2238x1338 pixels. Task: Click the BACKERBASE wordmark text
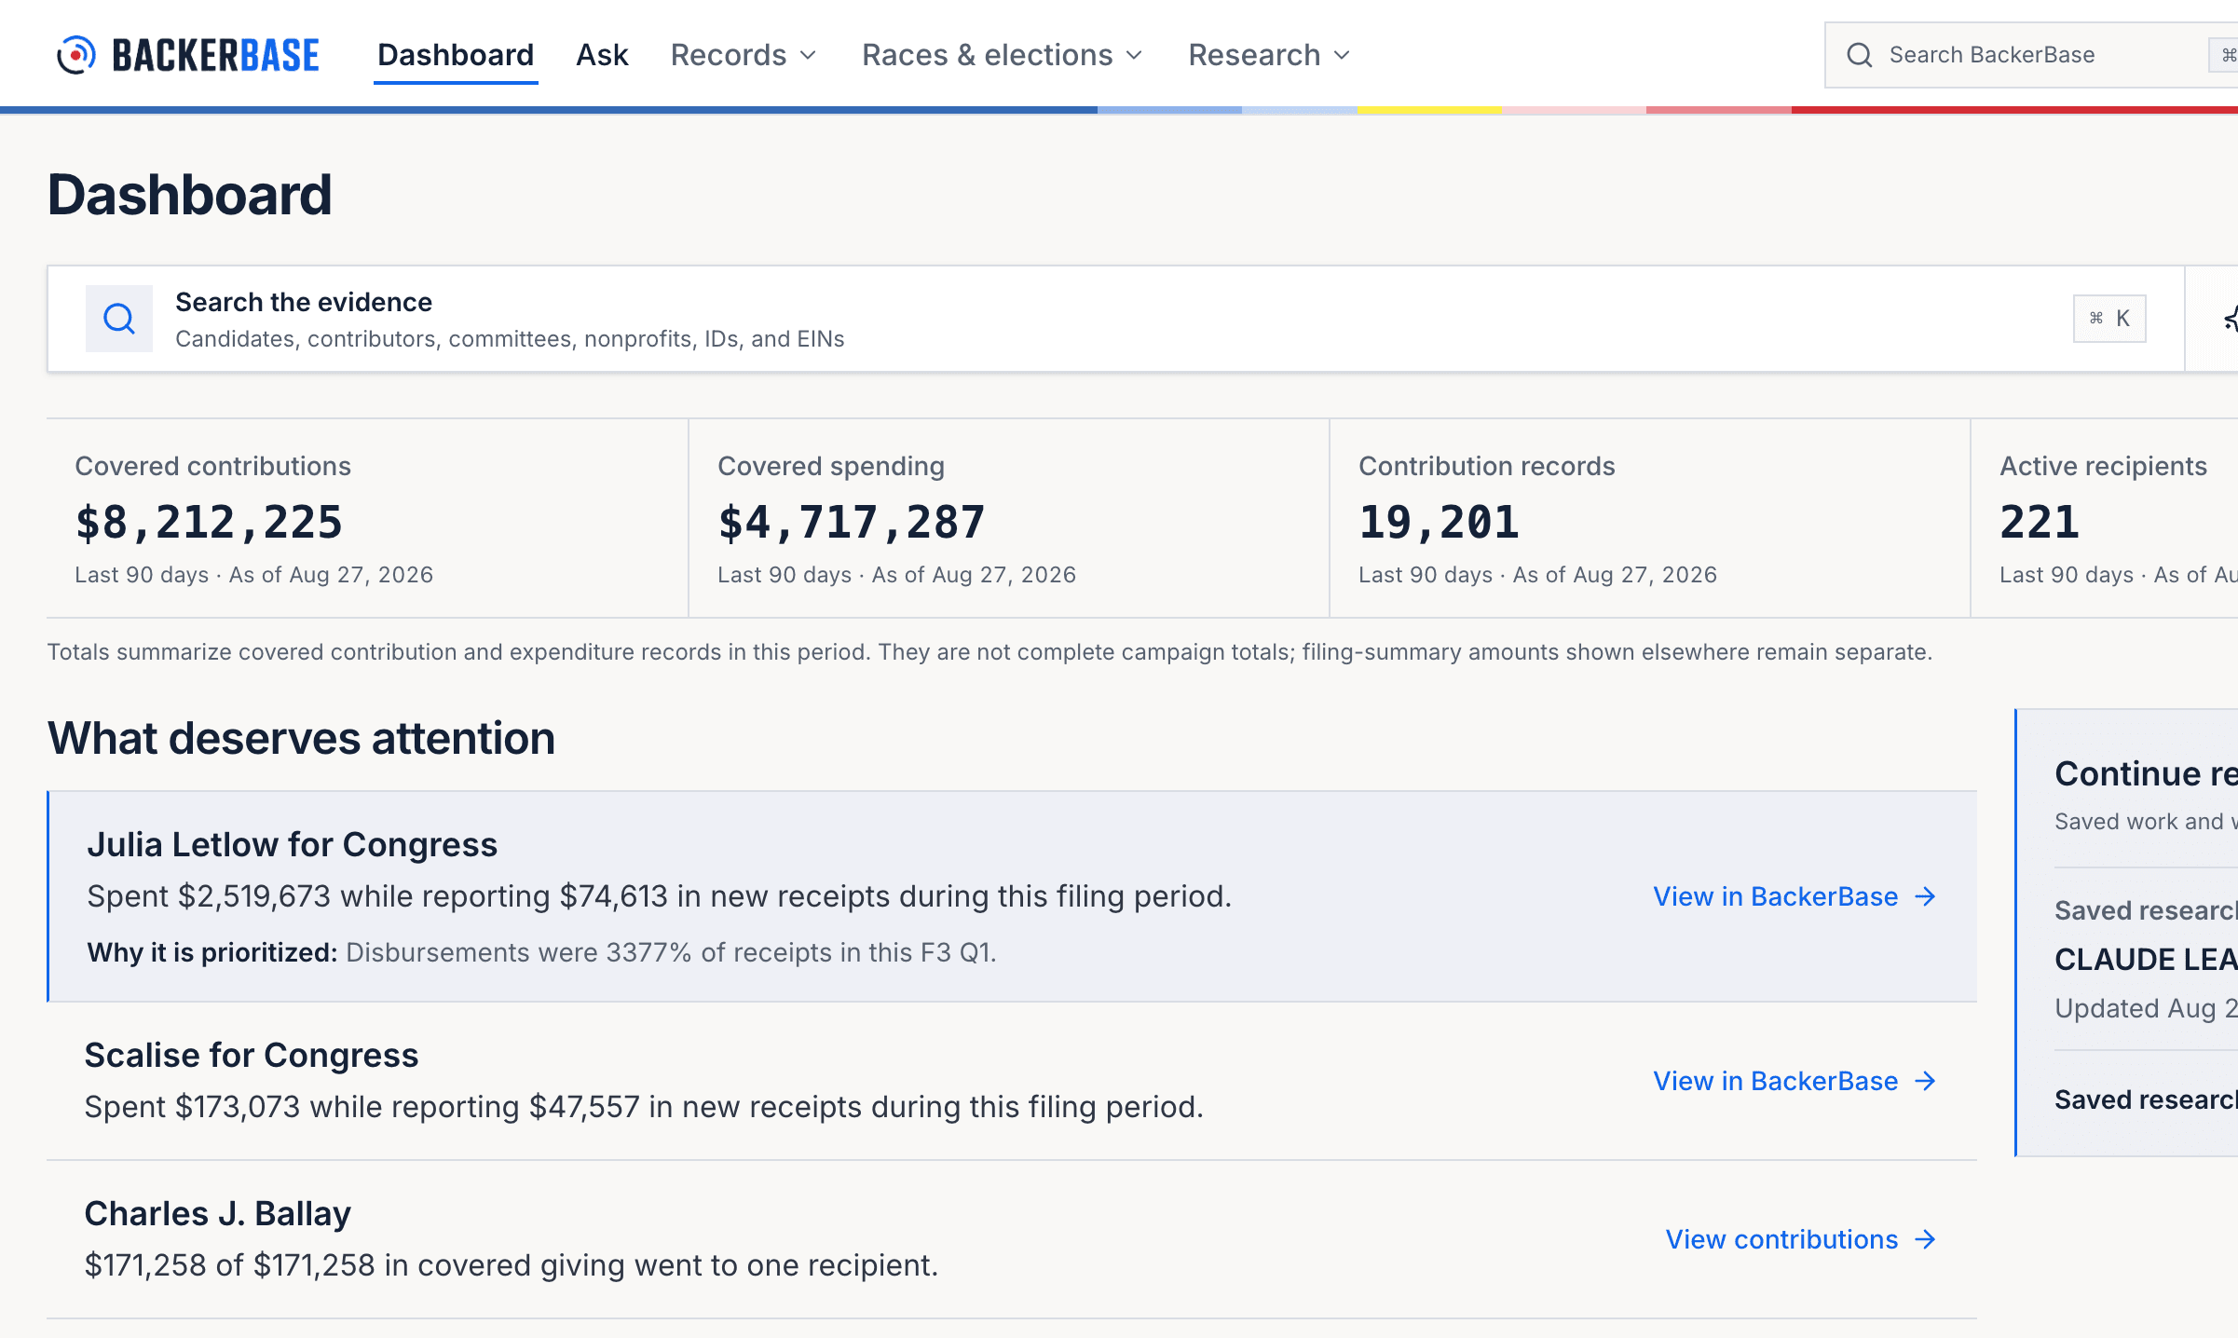coord(215,55)
